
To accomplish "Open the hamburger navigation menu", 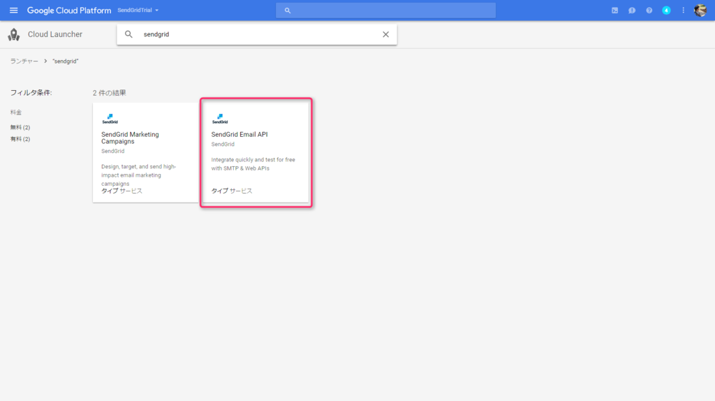I will point(14,10).
